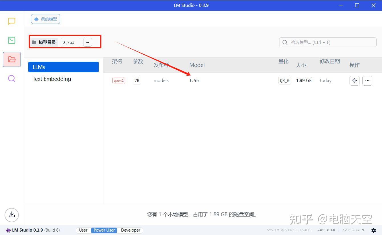
Task: Click the CPU usage indicator
Action: (354, 230)
